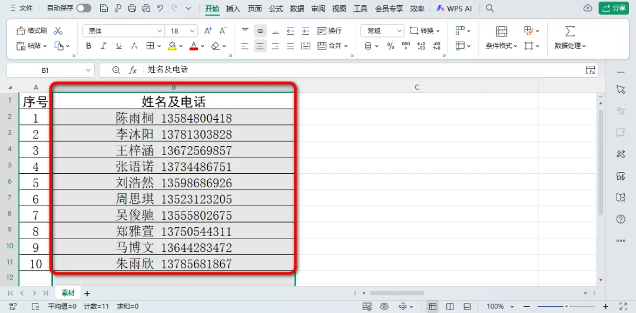Switch to the Data (数据) tab
This screenshot has width=636, height=313.
(297, 8)
